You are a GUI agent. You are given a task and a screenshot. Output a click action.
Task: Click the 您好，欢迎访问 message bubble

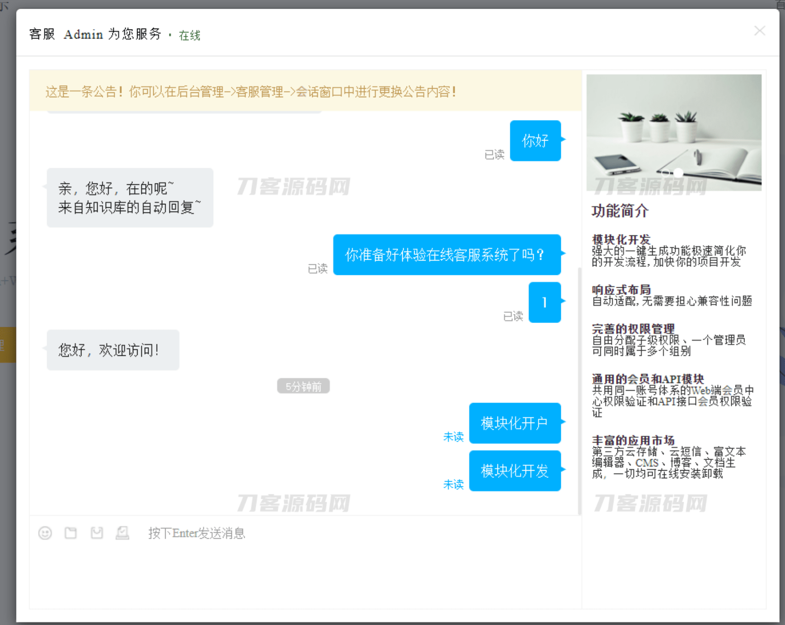pyautogui.click(x=112, y=350)
